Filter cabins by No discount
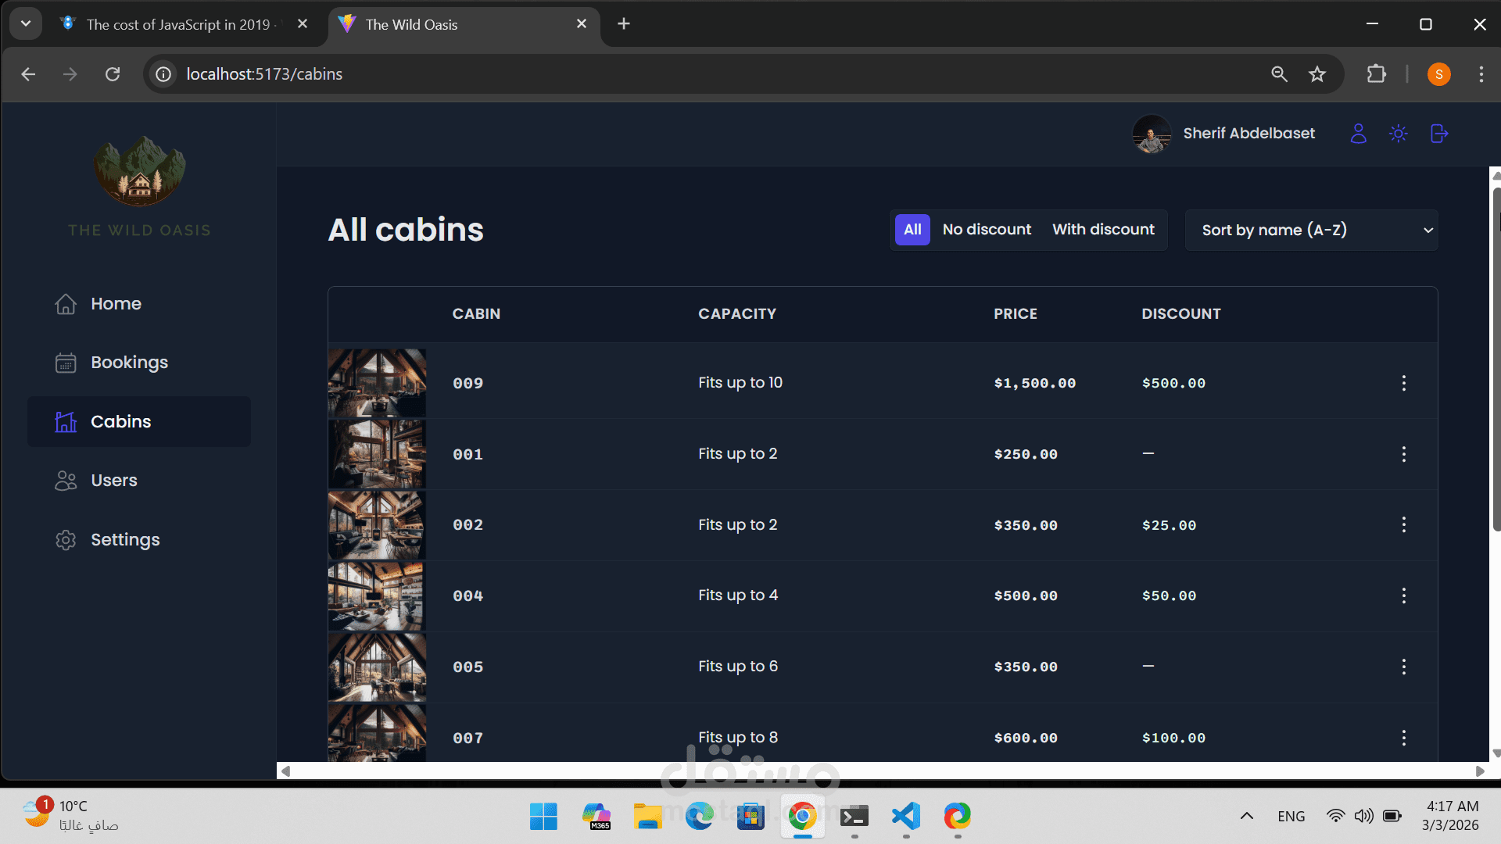The height and width of the screenshot is (844, 1501). [987, 230]
